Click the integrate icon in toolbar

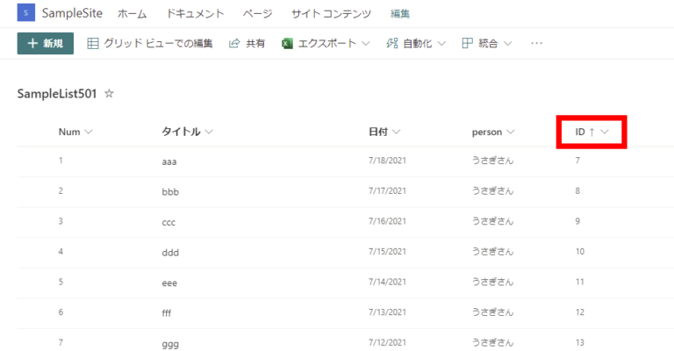click(468, 43)
